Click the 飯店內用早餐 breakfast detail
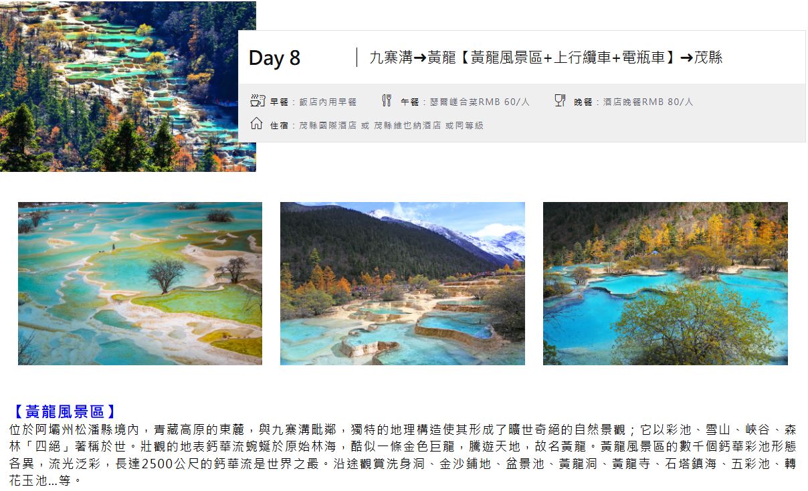The image size is (808, 491). 328,102
